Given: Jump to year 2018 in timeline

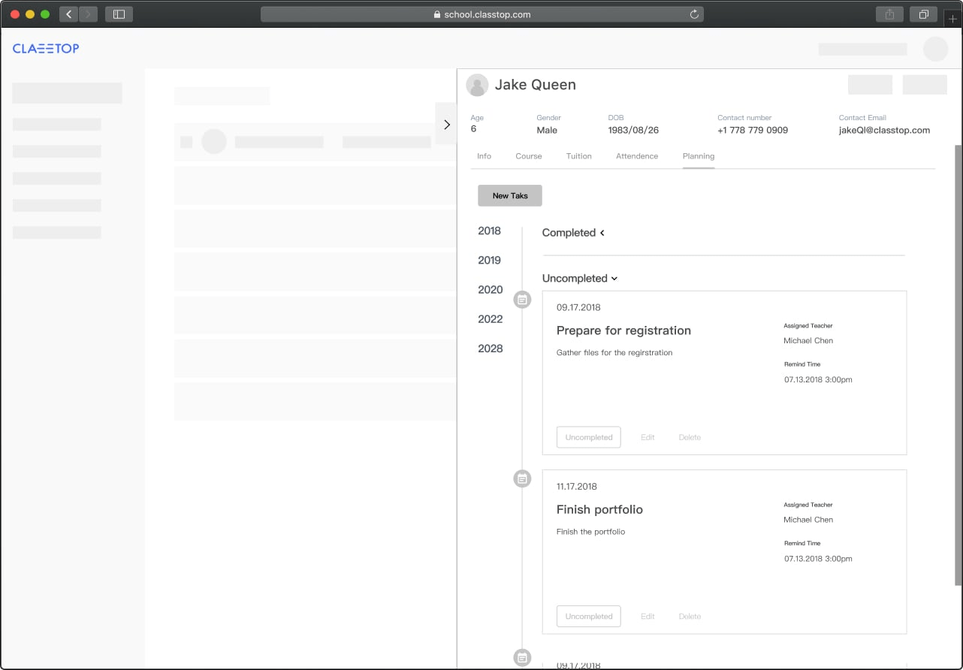Looking at the screenshot, I should pyautogui.click(x=489, y=231).
